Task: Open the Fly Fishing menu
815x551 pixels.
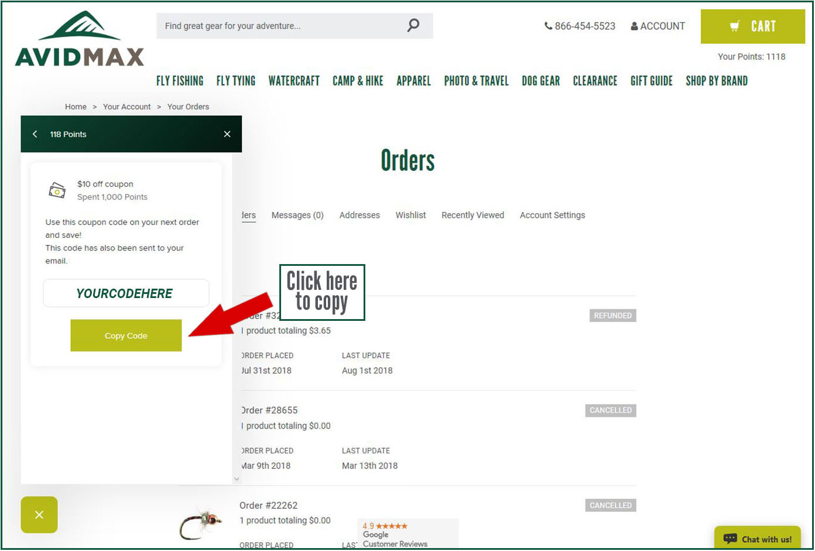Action: tap(180, 81)
